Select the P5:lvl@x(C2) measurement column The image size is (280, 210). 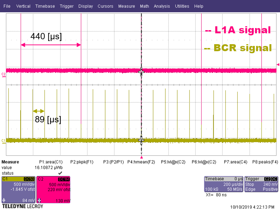point(173,162)
